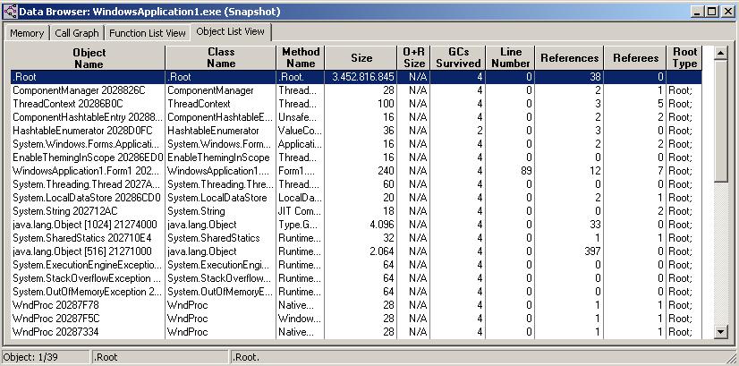
Task: Select java.lang.Object [1024] 21274000 row
Action: coord(88,225)
